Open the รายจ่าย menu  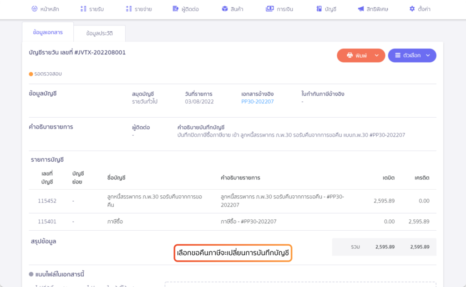click(x=139, y=9)
